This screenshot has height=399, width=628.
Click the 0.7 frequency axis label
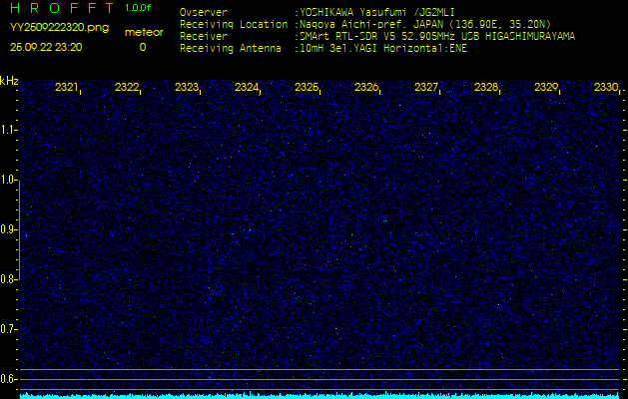(x=9, y=329)
